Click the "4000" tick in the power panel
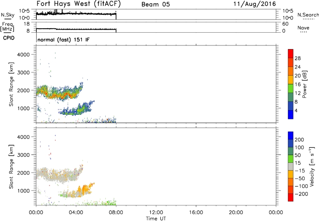Image resolution: width=319 pixels, height=221 pixels. 24,55
